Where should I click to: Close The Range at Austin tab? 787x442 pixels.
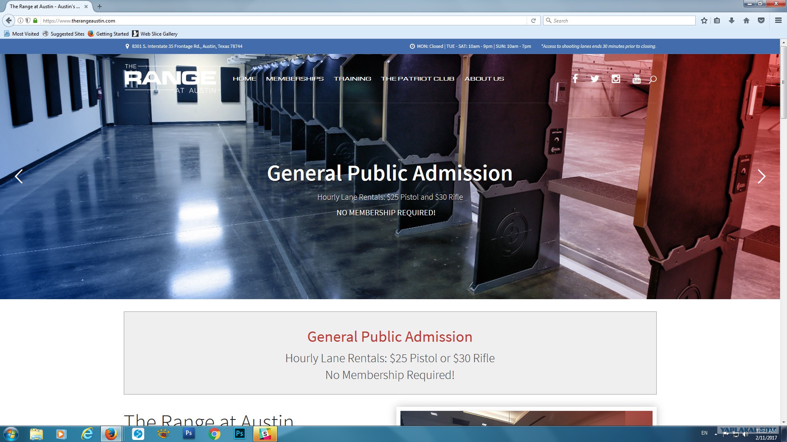coord(86,7)
